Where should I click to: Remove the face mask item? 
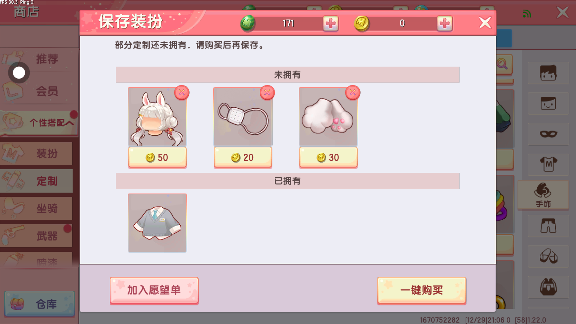pos(267,92)
